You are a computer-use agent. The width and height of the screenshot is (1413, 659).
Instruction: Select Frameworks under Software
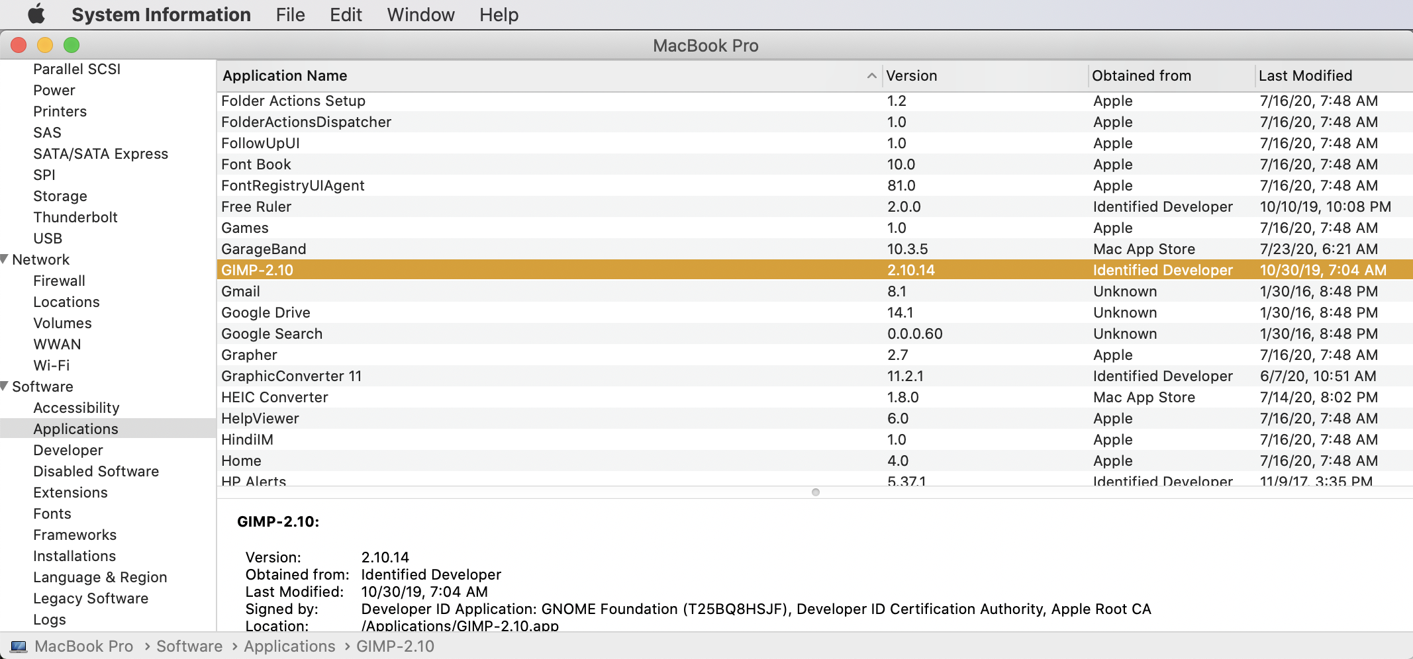coord(75,535)
